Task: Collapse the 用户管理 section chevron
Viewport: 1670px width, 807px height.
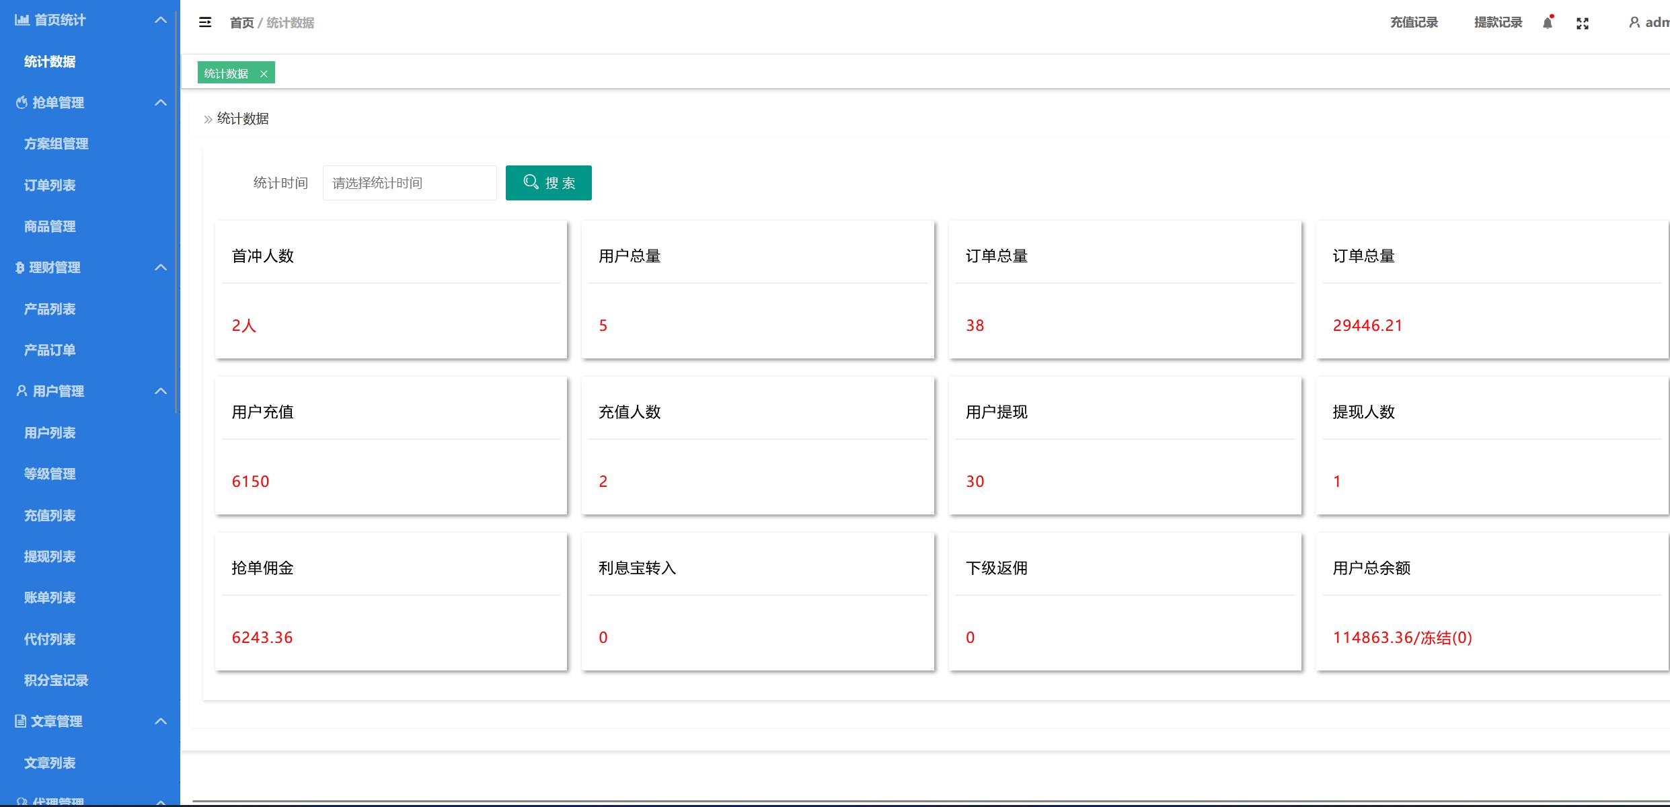Action: [161, 391]
